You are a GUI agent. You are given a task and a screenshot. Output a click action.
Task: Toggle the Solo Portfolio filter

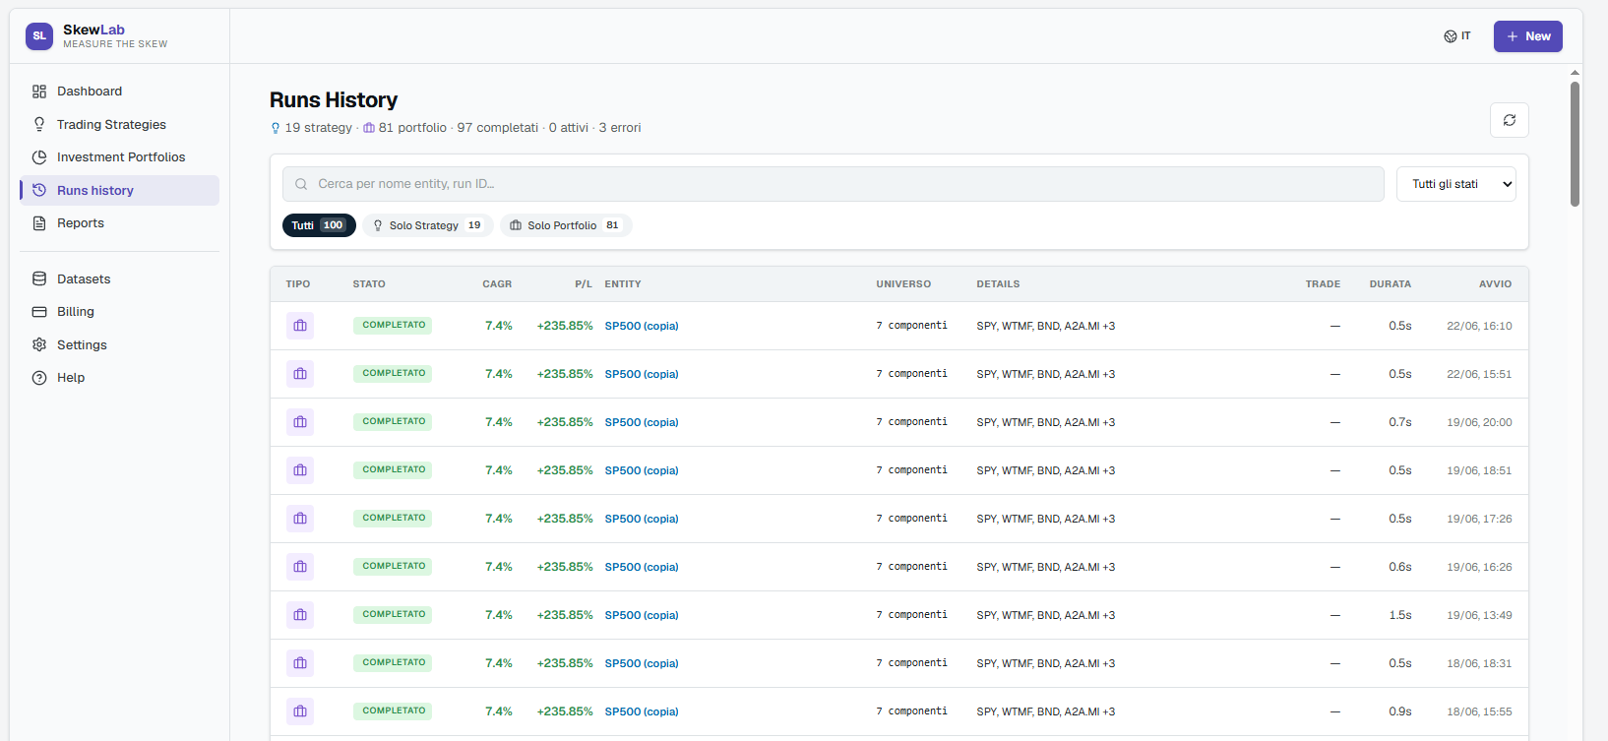click(566, 225)
